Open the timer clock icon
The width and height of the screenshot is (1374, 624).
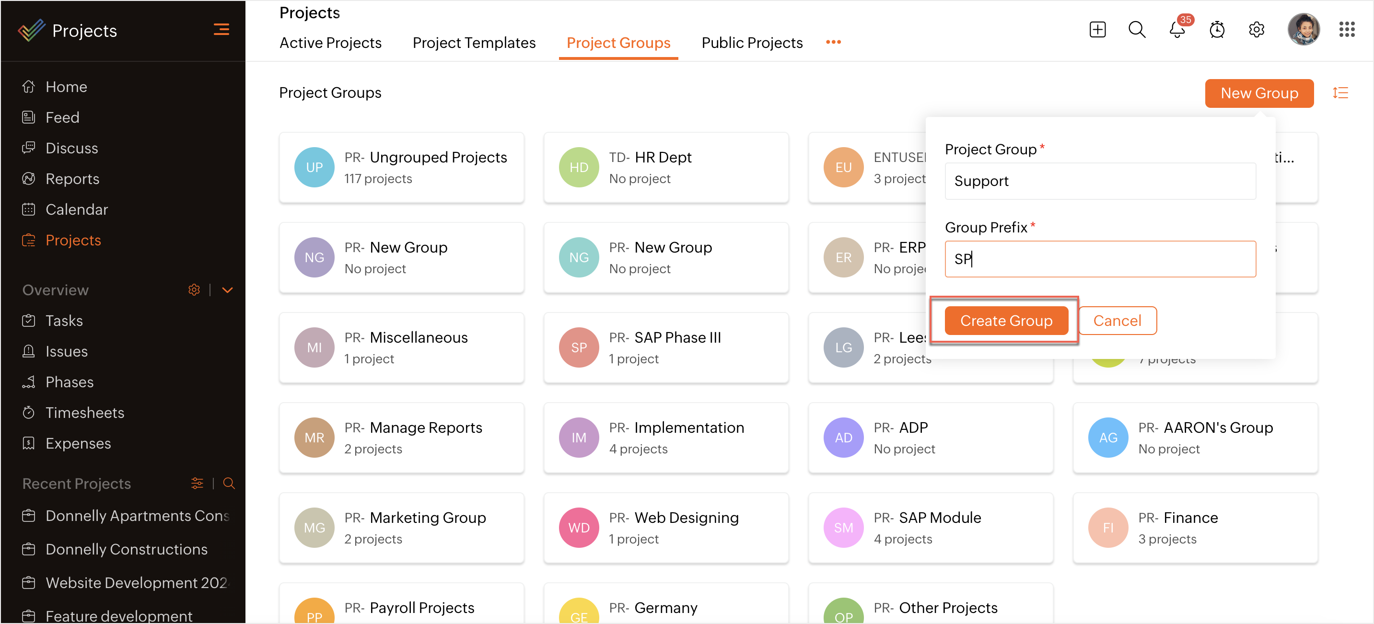[1217, 29]
